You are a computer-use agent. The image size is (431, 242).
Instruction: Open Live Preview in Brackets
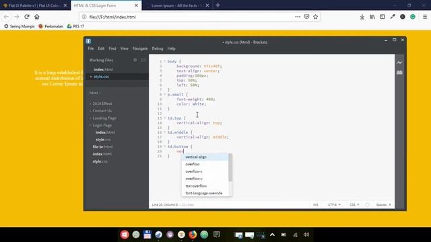pyautogui.click(x=399, y=63)
